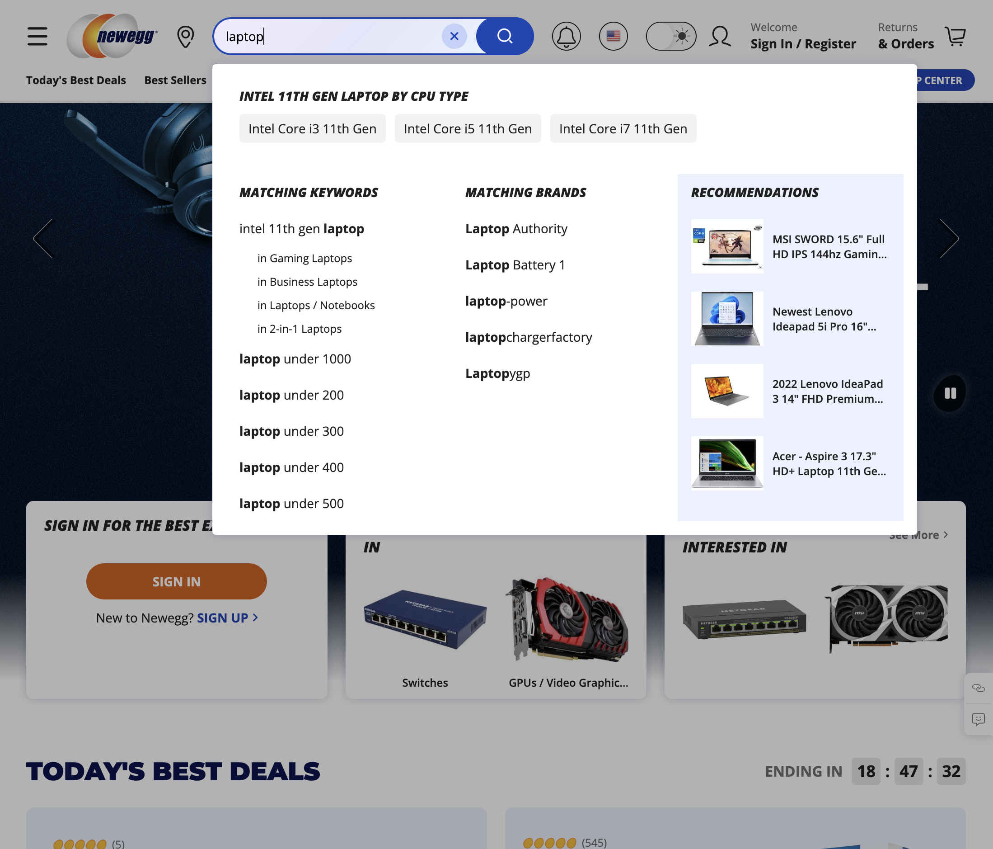Viewport: 993px width, 849px height.
Task: Click the store locator pin icon
Action: (x=186, y=36)
